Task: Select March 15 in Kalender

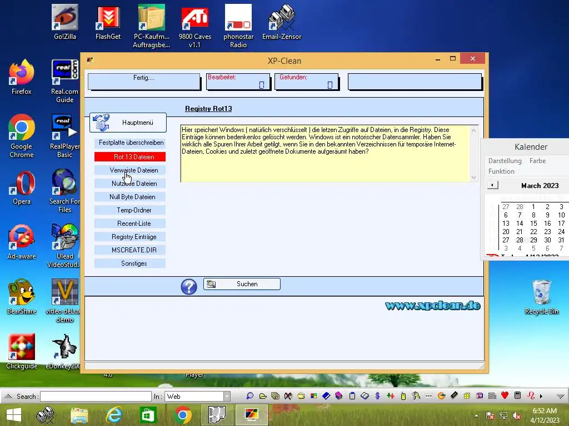Action: pos(533,224)
